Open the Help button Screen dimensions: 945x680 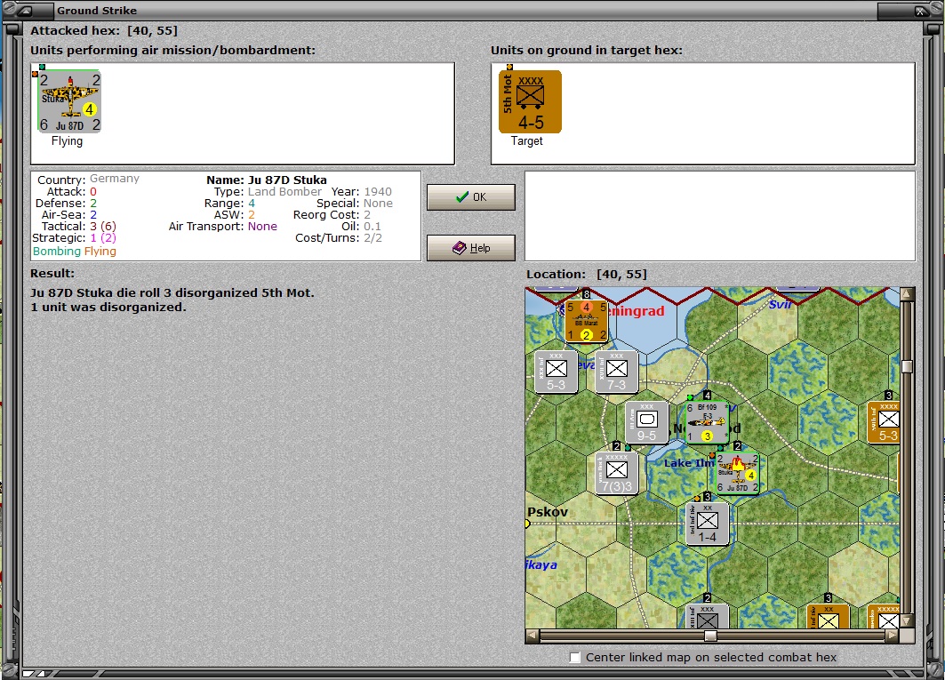click(x=470, y=248)
